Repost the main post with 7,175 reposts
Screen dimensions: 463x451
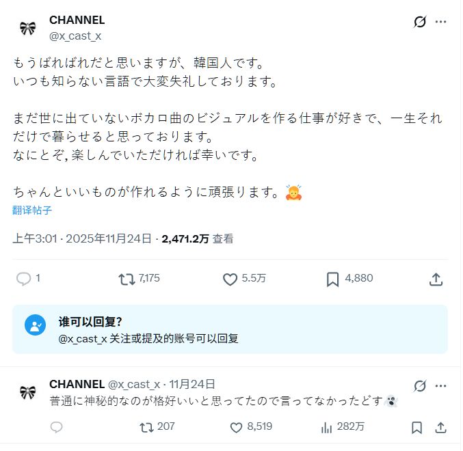point(127,279)
